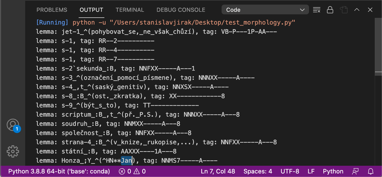Open the Code output channel dropdown

click(265, 10)
